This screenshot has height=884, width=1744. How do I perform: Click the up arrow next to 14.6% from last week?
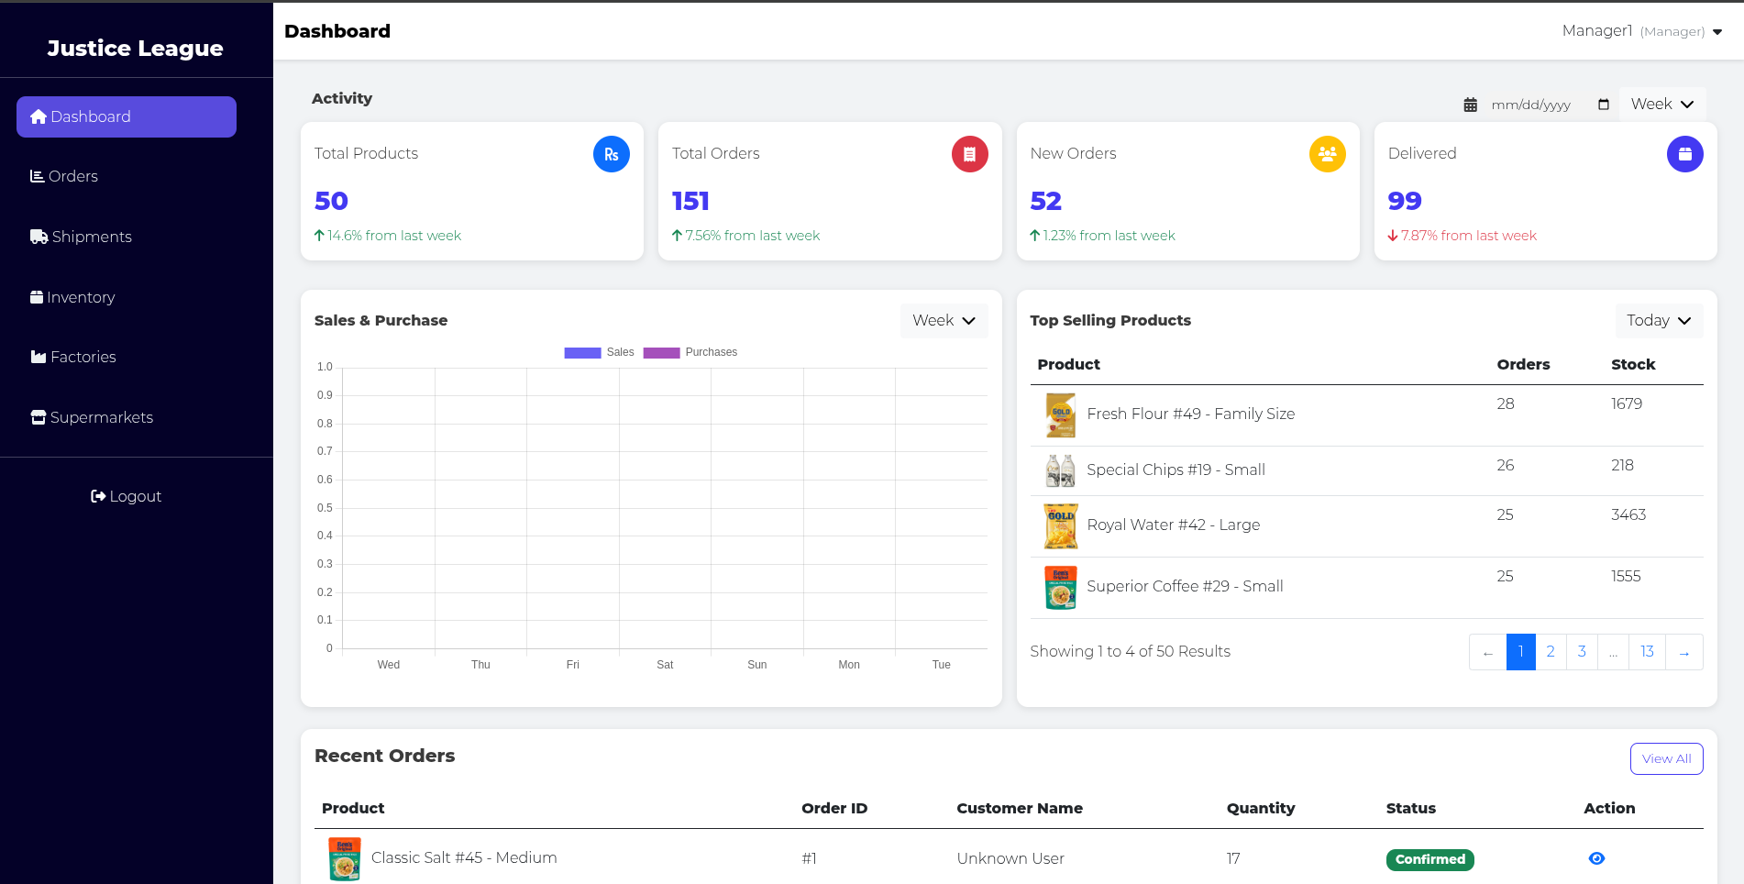[319, 236]
